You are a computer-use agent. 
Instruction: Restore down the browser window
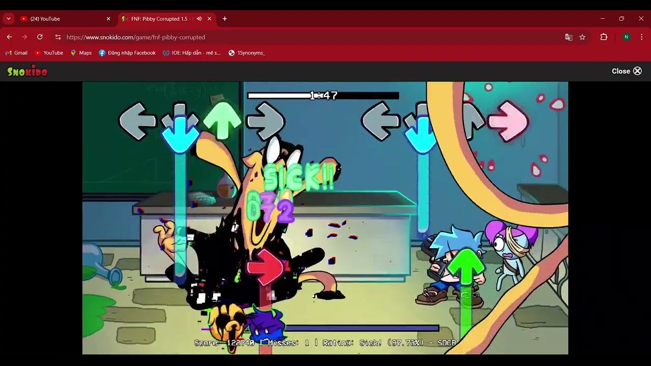622,19
